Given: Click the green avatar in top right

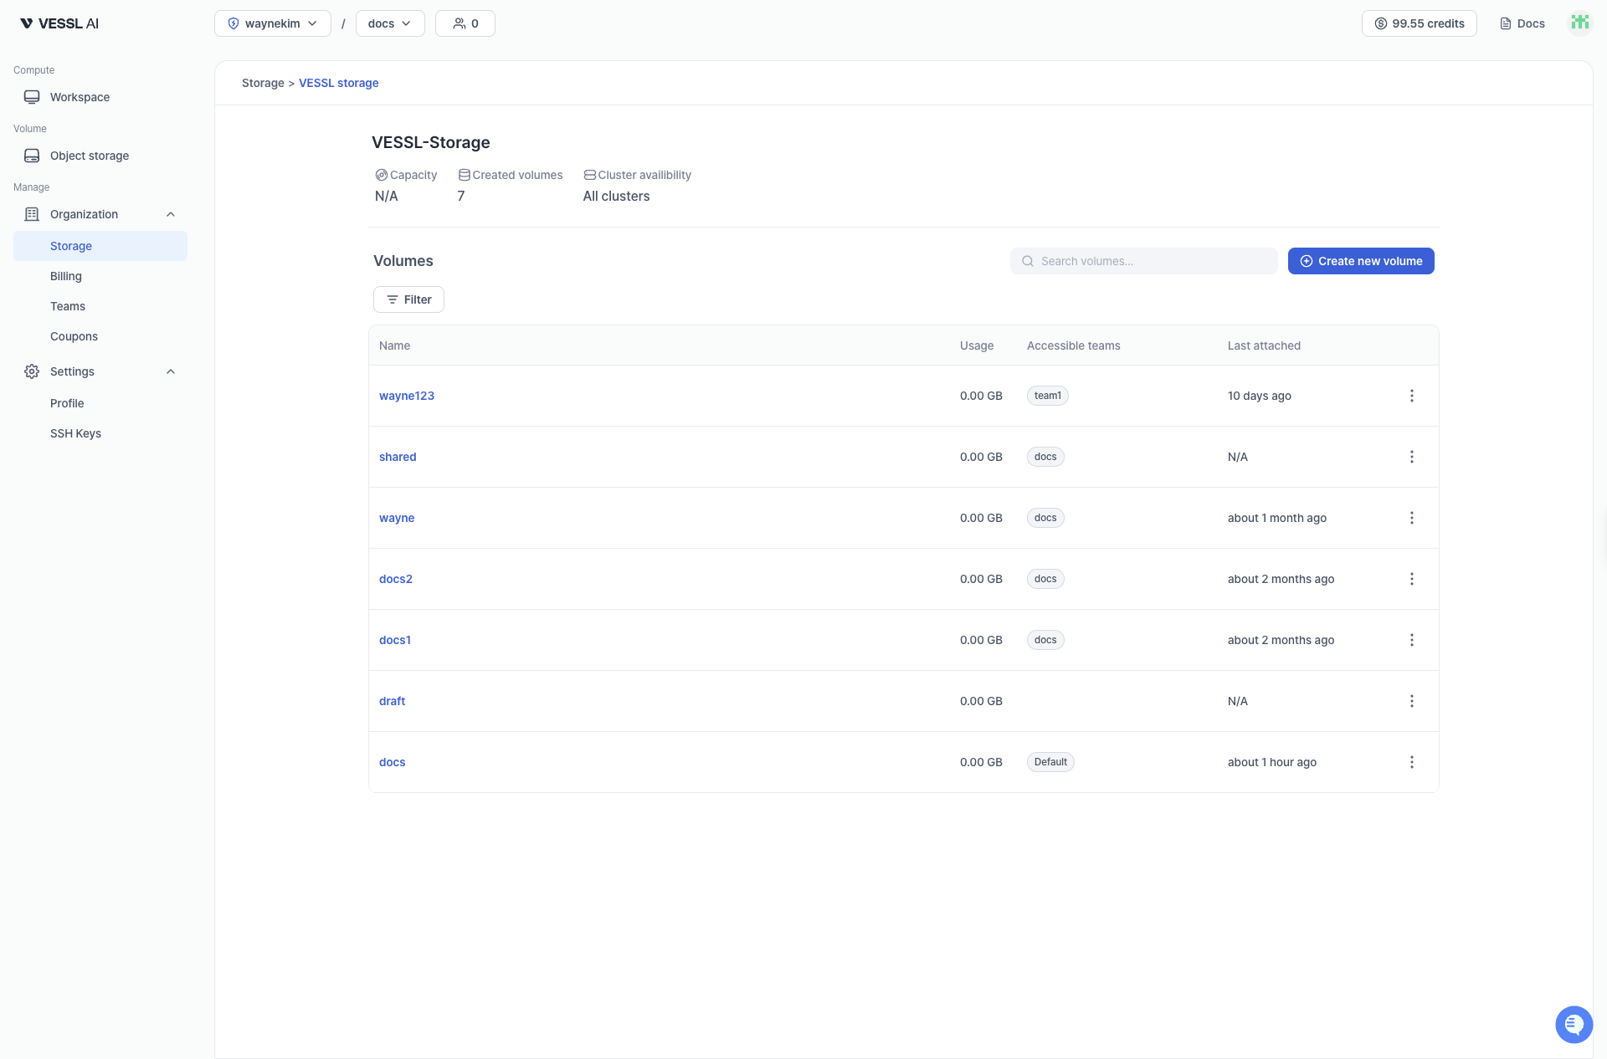Looking at the screenshot, I should pos(1580,23).
